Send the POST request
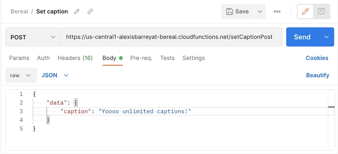 (302, 37)
